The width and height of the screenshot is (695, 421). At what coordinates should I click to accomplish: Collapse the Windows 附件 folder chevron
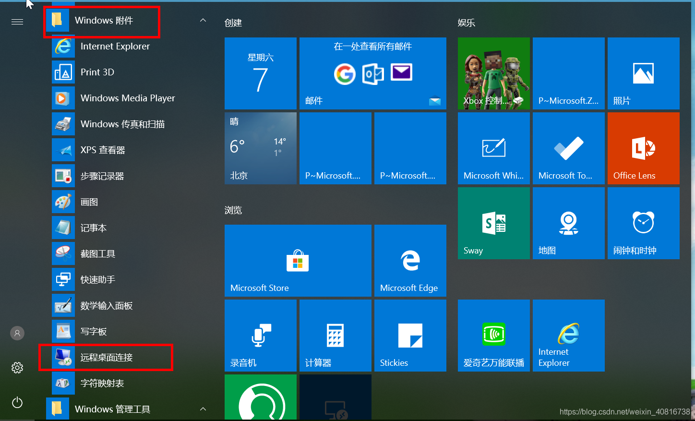click(x=203, y=20)
